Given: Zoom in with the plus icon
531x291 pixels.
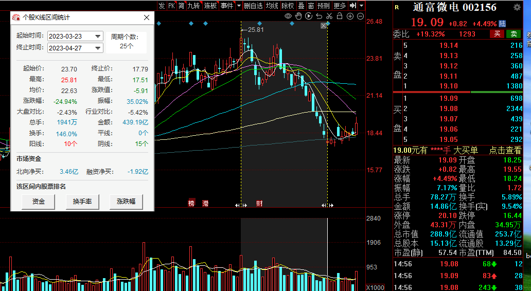Looking at the screenshot, I should (x=350, y=16).
